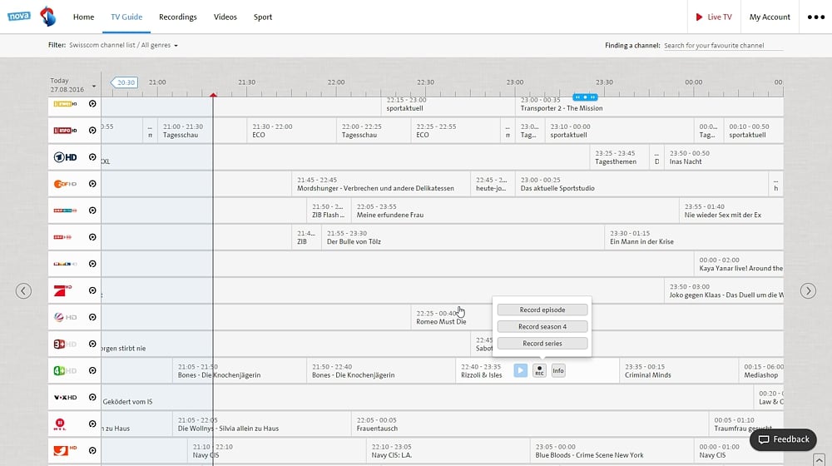This screenshot has height=466, width=832.
Task: Select Blue Bloods - Crime Scene New York
Action: pos(612,451)
